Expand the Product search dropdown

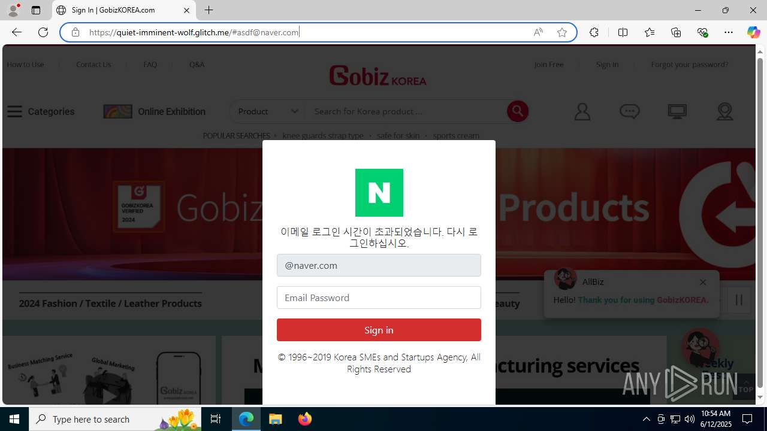[267, 111]
